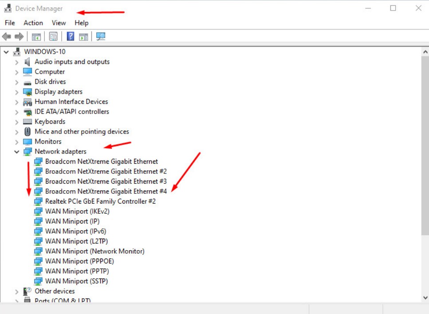Click the Monitors category icon
This screenshot has height=314, width=429.
pos(28,141)
